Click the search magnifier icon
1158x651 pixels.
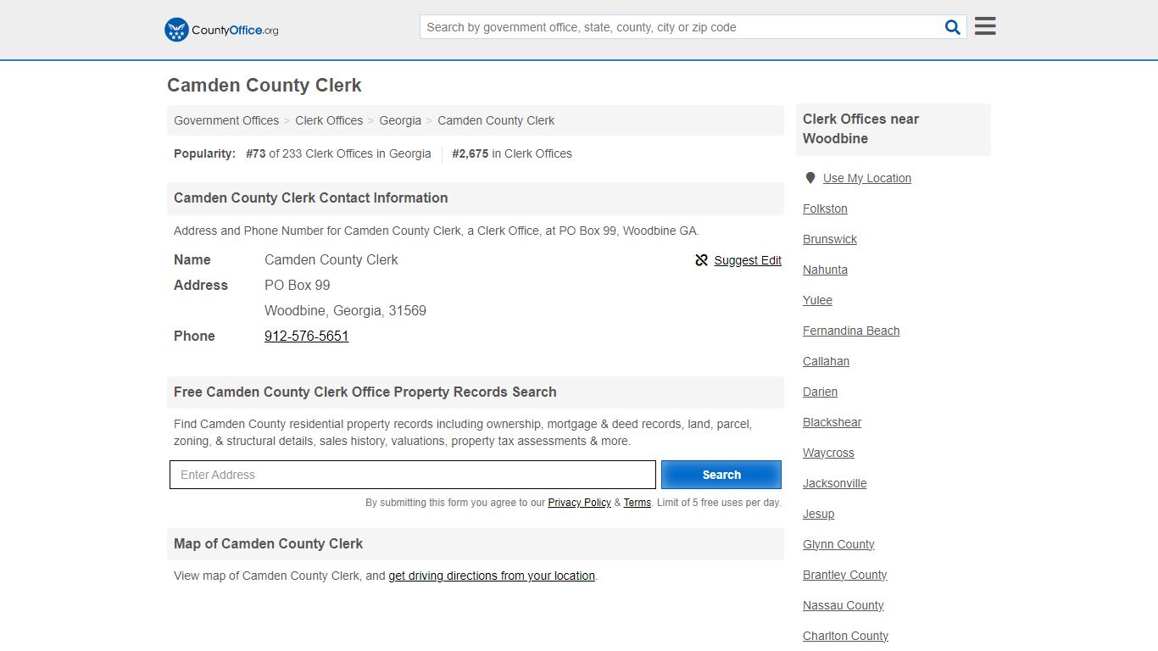coord(953,27)
